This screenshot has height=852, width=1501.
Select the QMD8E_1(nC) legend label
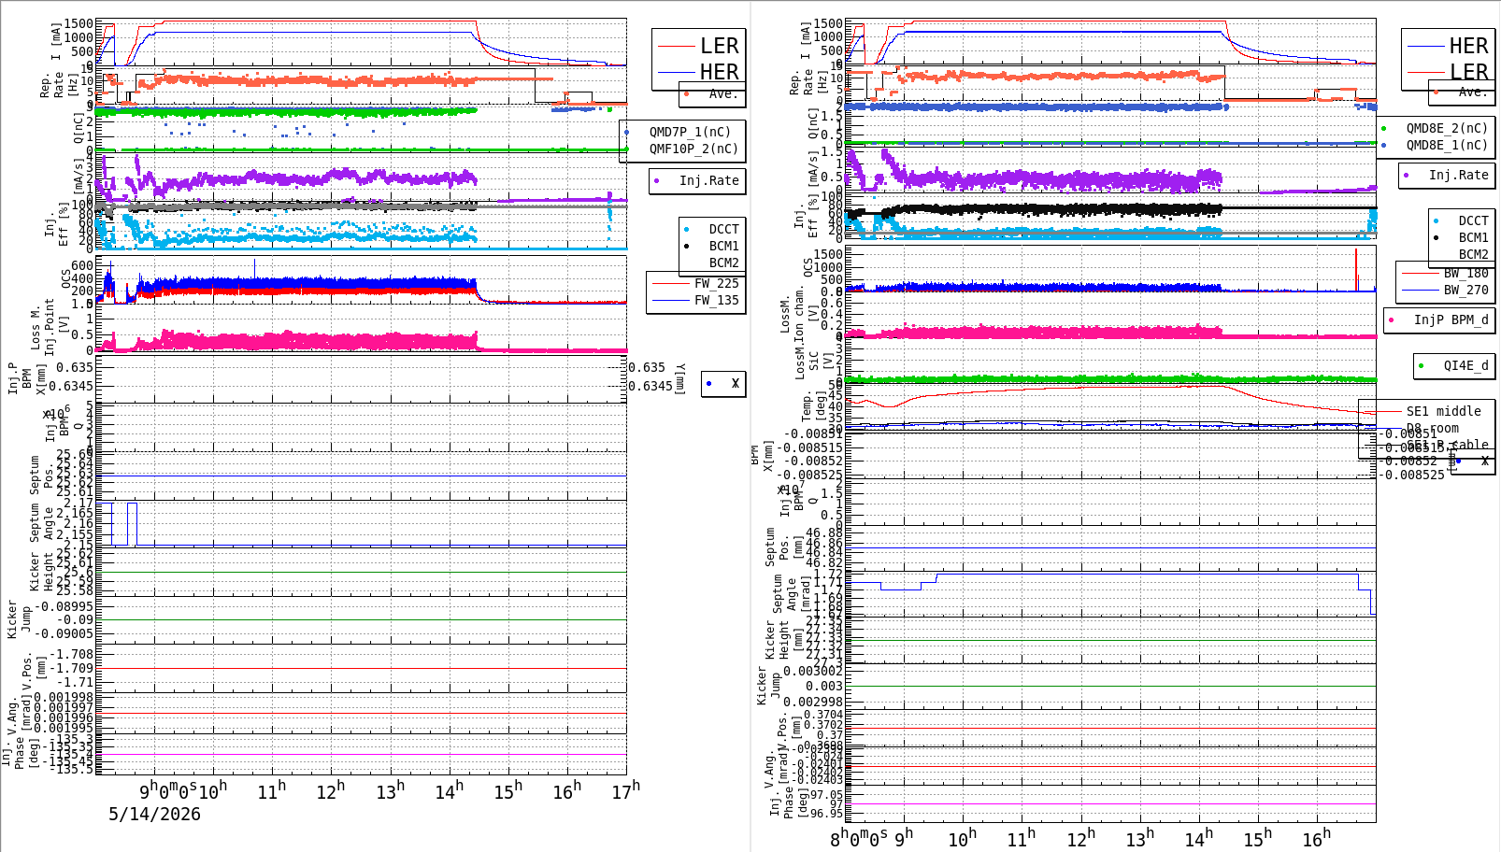(1447, 145)
